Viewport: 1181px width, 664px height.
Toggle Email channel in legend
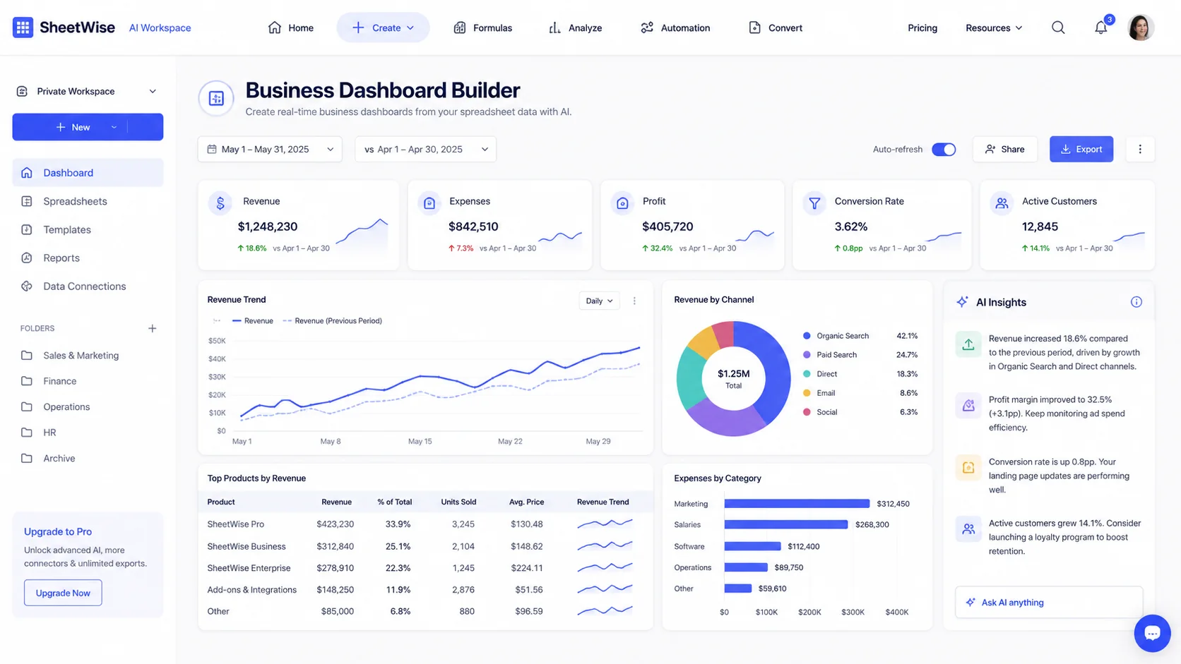819,393
